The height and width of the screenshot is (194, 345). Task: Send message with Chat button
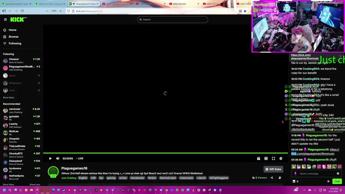337,181
